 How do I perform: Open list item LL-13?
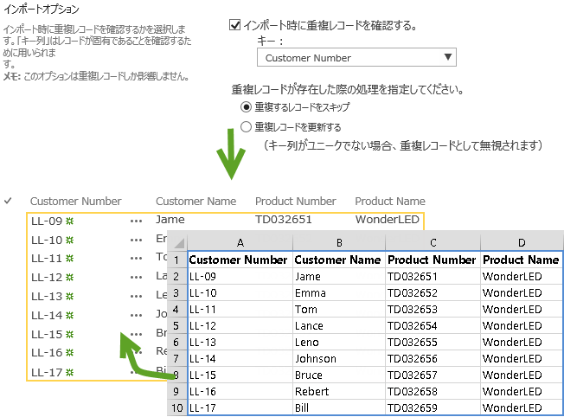[x=47, y=296]
